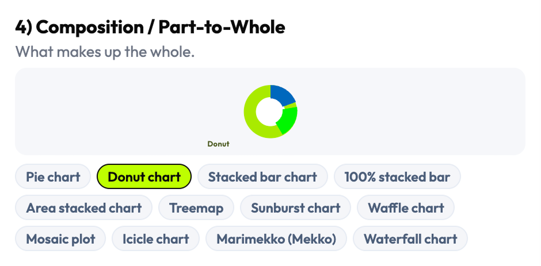Click the donut chart preview graphic
541x266 pixels.
[270, 111]
